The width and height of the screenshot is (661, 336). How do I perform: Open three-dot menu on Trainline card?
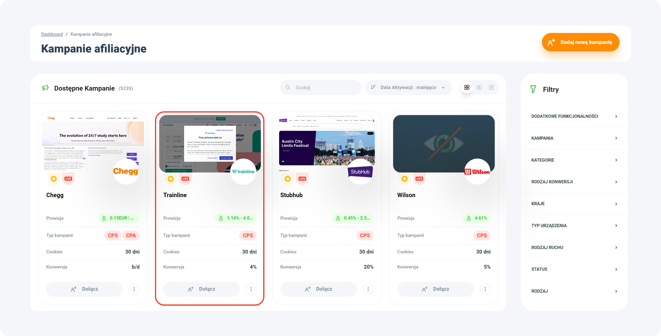[x=251, y=289]
